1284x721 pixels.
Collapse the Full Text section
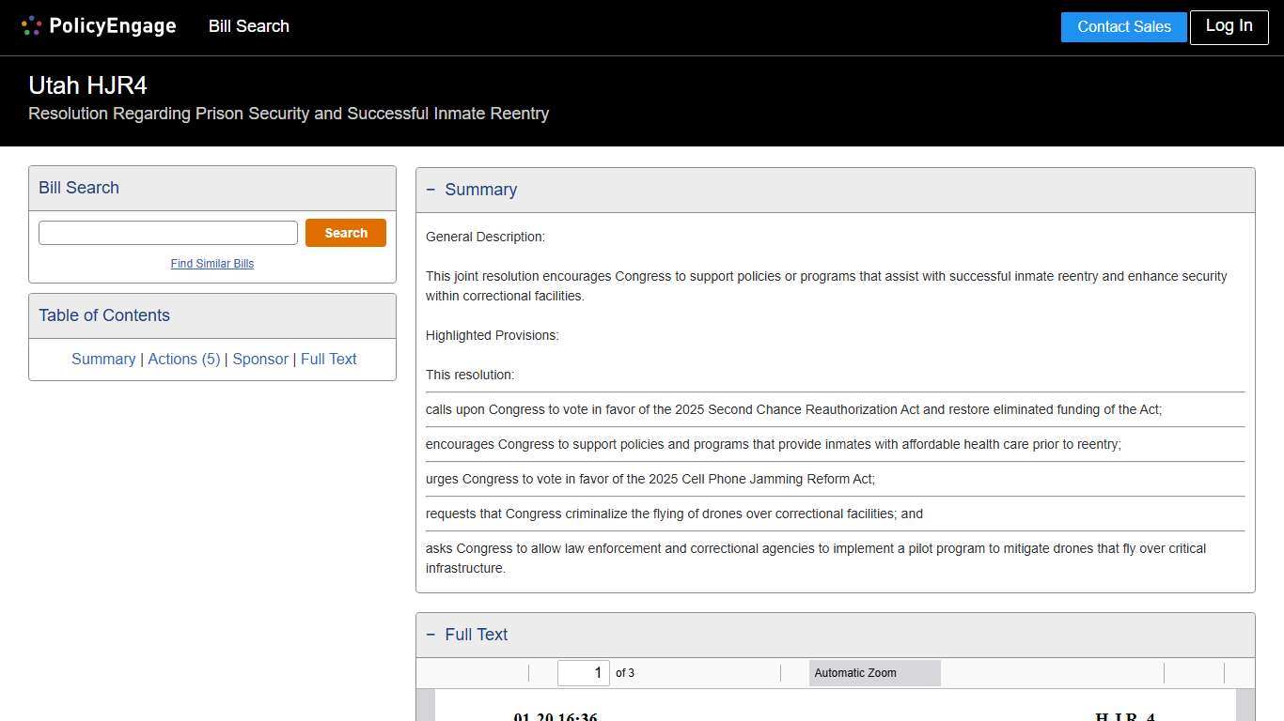pos(431,634)
